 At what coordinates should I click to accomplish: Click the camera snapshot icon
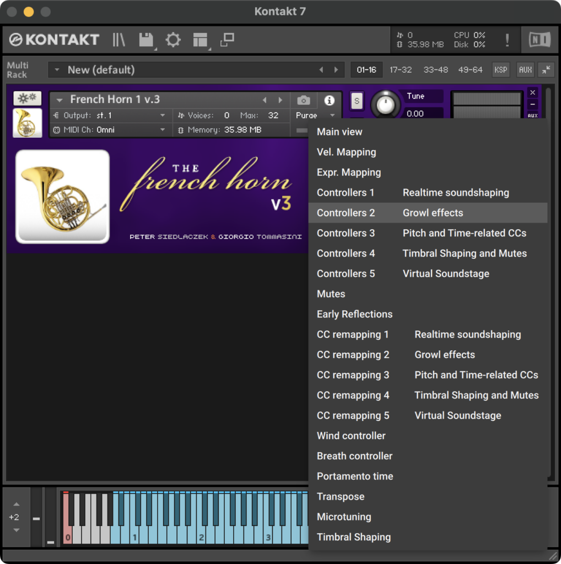tap(304, 100)
